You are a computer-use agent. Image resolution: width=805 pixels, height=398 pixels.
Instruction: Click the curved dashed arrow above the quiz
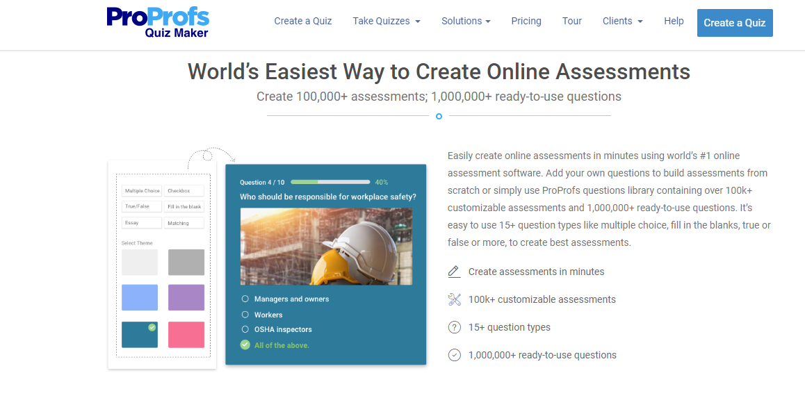pyautogui.click(x=211, y=154)
